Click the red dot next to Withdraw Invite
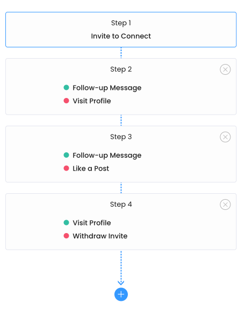Viewport: 246px width, 310px height. tap(66, 236)
